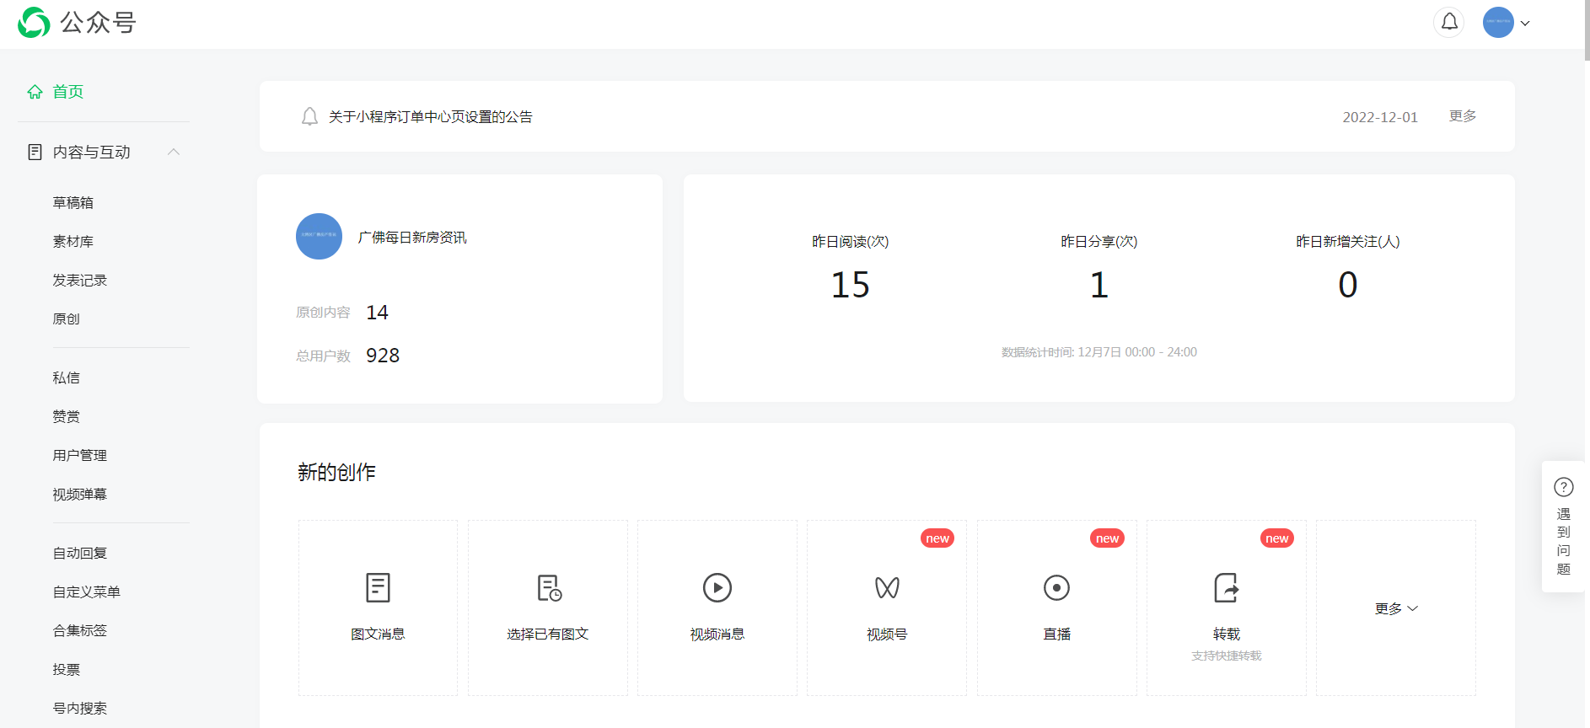Open the 视频号 creation card

(x=887, y=608)
